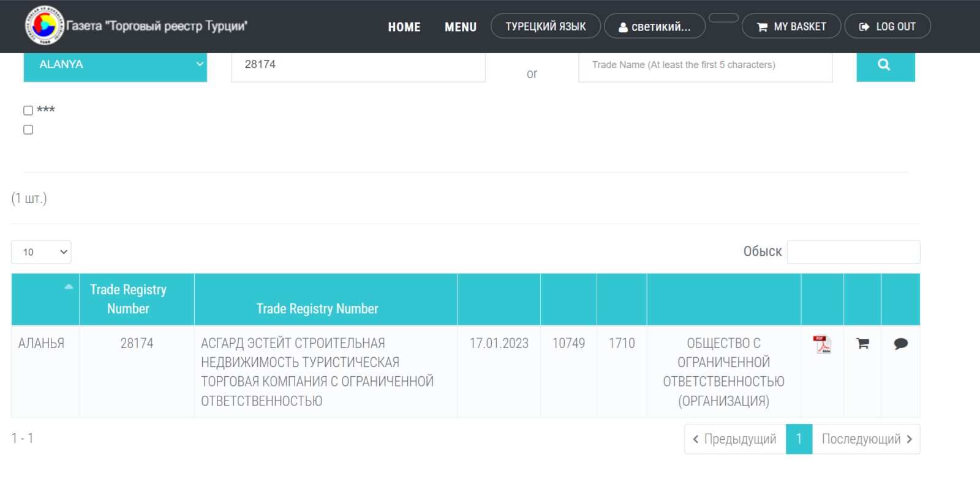This screenshot has height=485, width=980.
Task: Click into the Trade Name input field
Action: tap(706, 66)
